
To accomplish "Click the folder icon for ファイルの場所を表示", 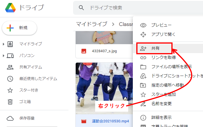I will pyautogui.click(x=143, y=67).
